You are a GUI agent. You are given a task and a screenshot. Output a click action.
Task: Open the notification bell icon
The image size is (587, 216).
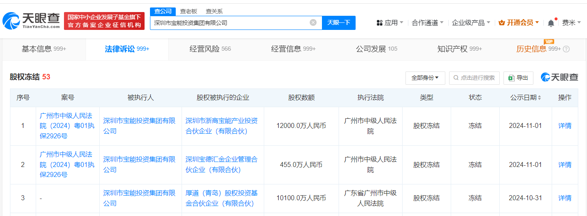tap(551, 23)
